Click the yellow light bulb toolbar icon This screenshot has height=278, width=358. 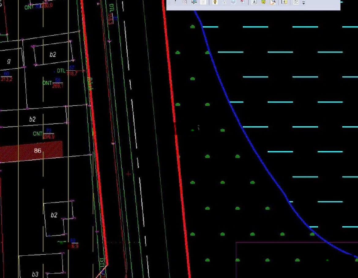pos(215,2)
